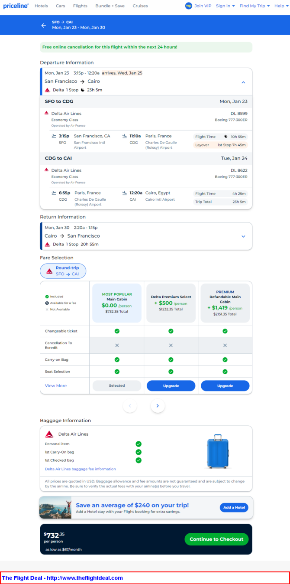This screenshot has height=584, width=290.
Task: Click the Layover 1st Stop 7h 45m badge
Action: click(220, 145)
